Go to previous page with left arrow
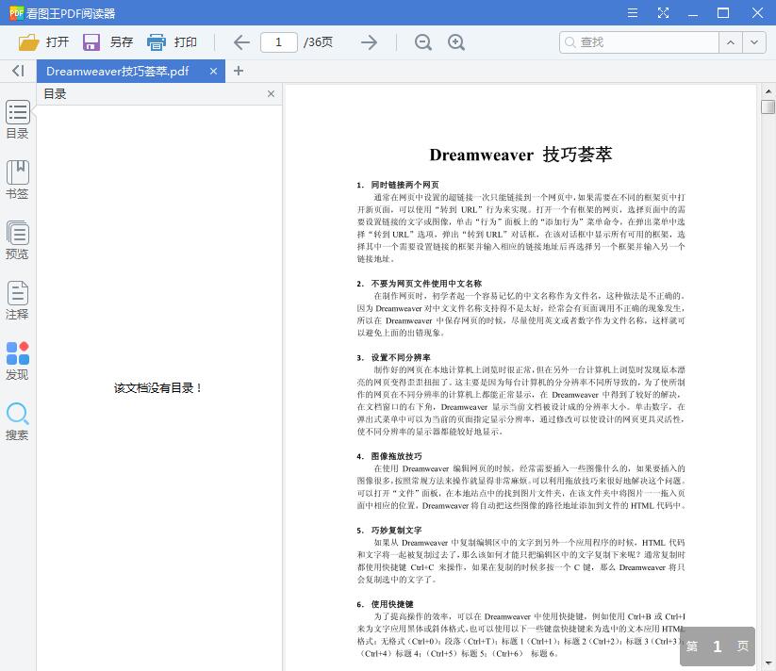 point(241,42)
